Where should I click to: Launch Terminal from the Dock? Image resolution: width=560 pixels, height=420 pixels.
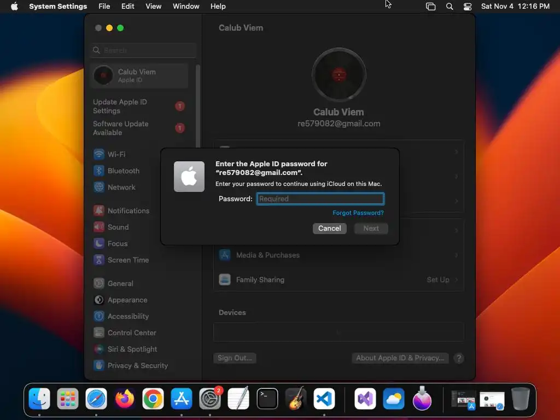[267, 399]
